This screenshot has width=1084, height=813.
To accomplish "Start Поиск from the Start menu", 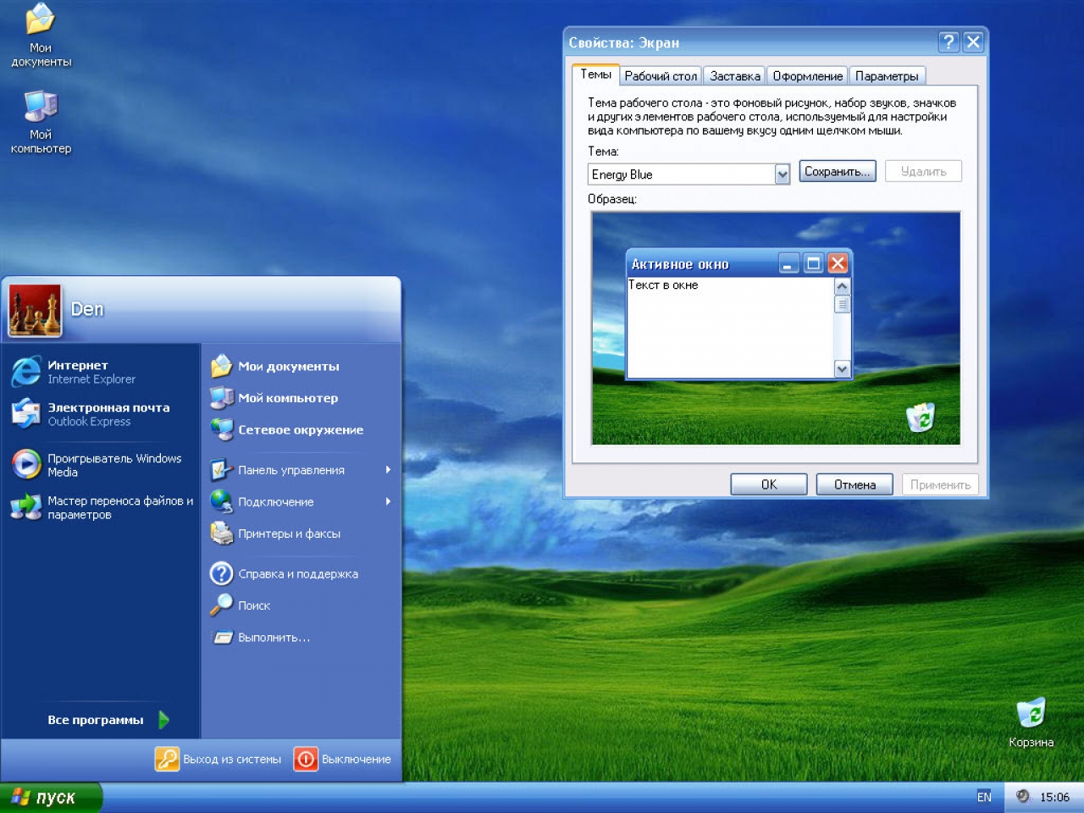I will tap(254, 606).
